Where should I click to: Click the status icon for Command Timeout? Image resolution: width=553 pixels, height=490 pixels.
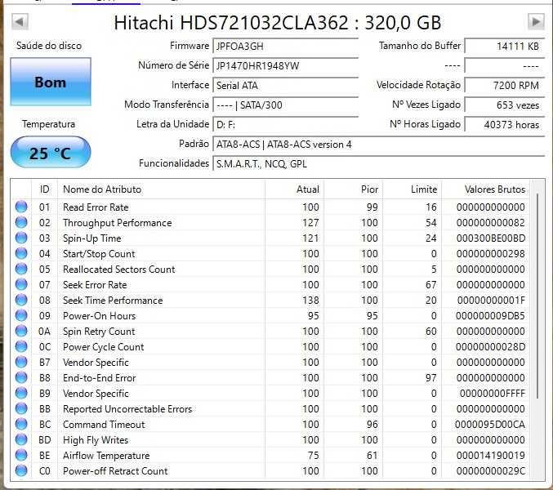(21, 424)
